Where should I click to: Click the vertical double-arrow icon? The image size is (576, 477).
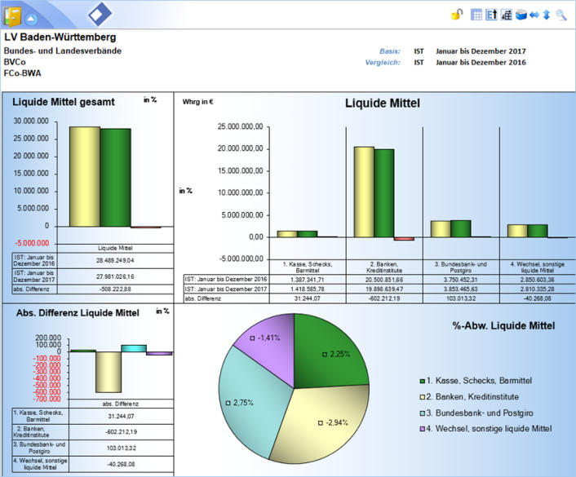click(546, 14)
